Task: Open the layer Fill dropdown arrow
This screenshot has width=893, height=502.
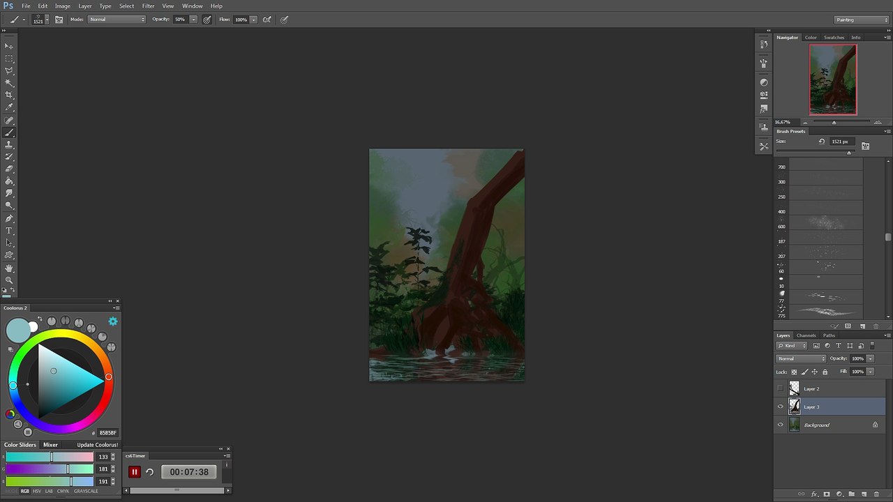Action: click(870, 372)
